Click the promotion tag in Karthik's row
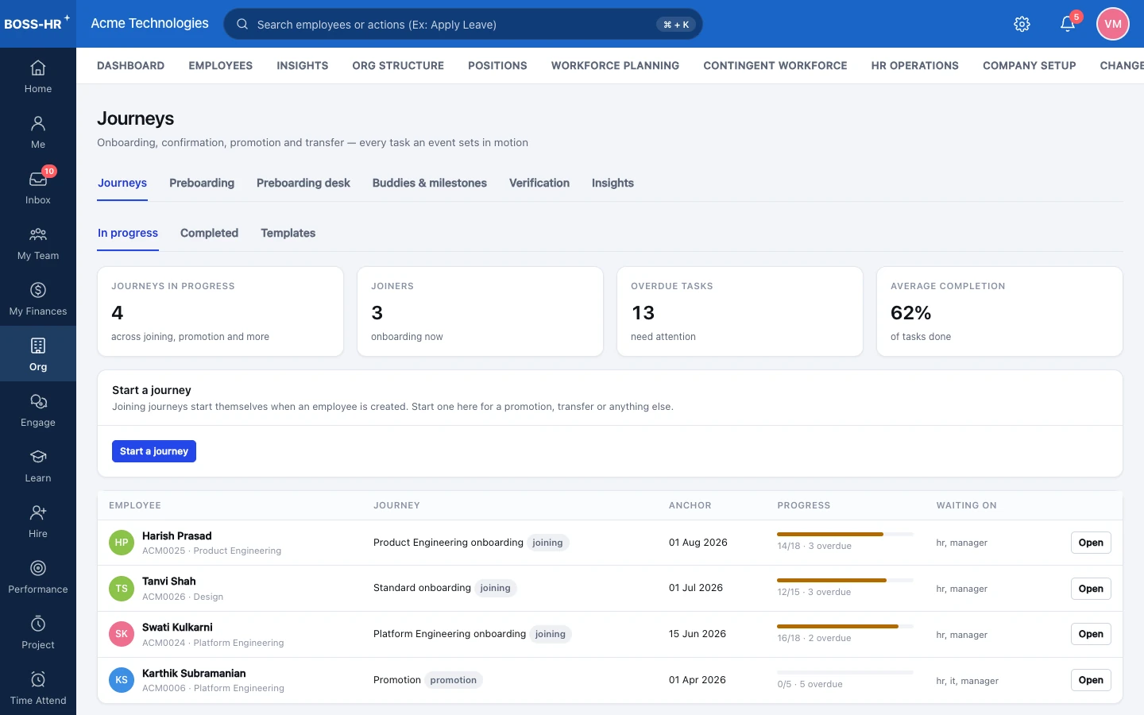Viewport: 1144px width, 715px height. point(454,680)
